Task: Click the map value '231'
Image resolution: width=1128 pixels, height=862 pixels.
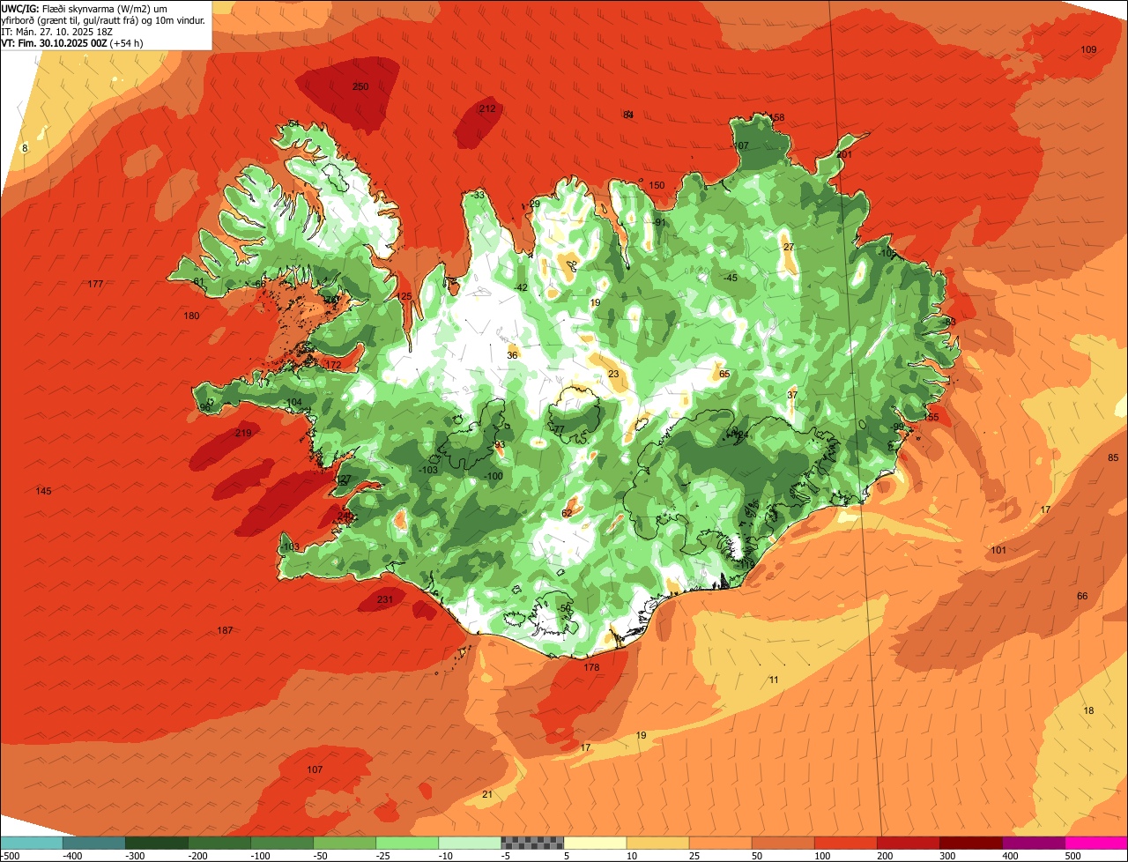Action: pos(385,599)
